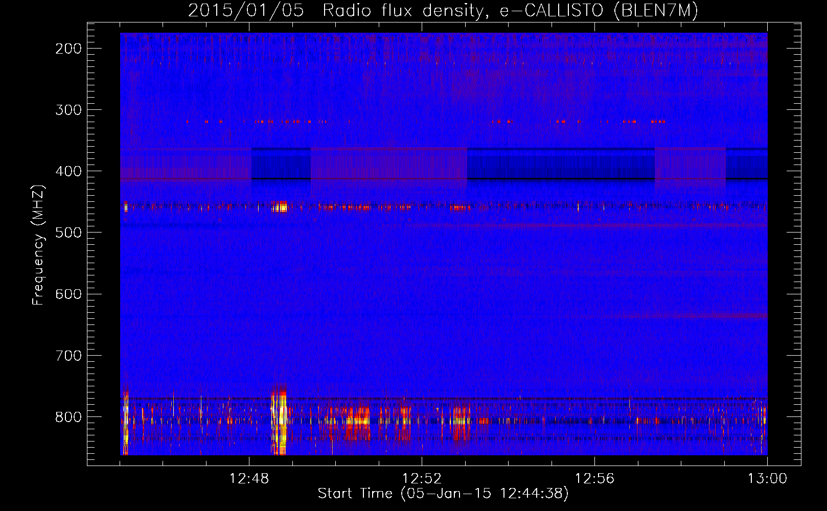Click the 700 frequency tick label
827x511 pixels.
[x=68, y=355]
